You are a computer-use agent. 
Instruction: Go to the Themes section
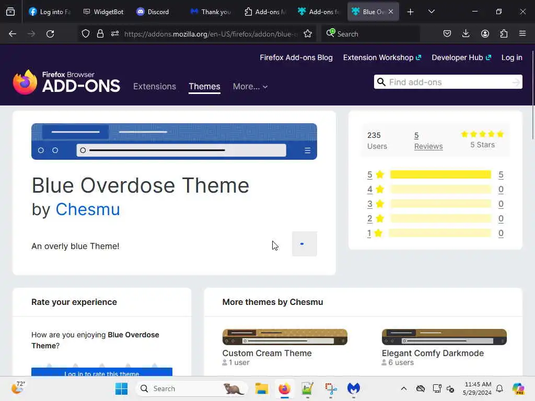[x=204, y=86]
